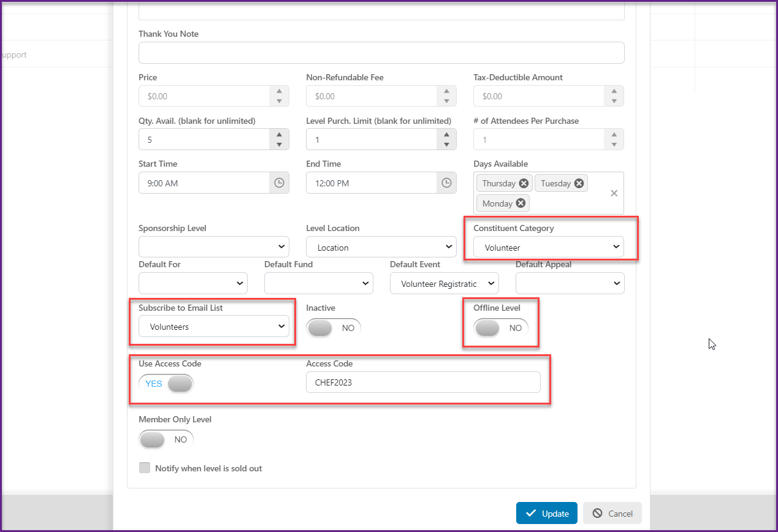Open the Constituent Category dropdown
Image resolution: width=778 pixels, height=532 pixels.
549,248
